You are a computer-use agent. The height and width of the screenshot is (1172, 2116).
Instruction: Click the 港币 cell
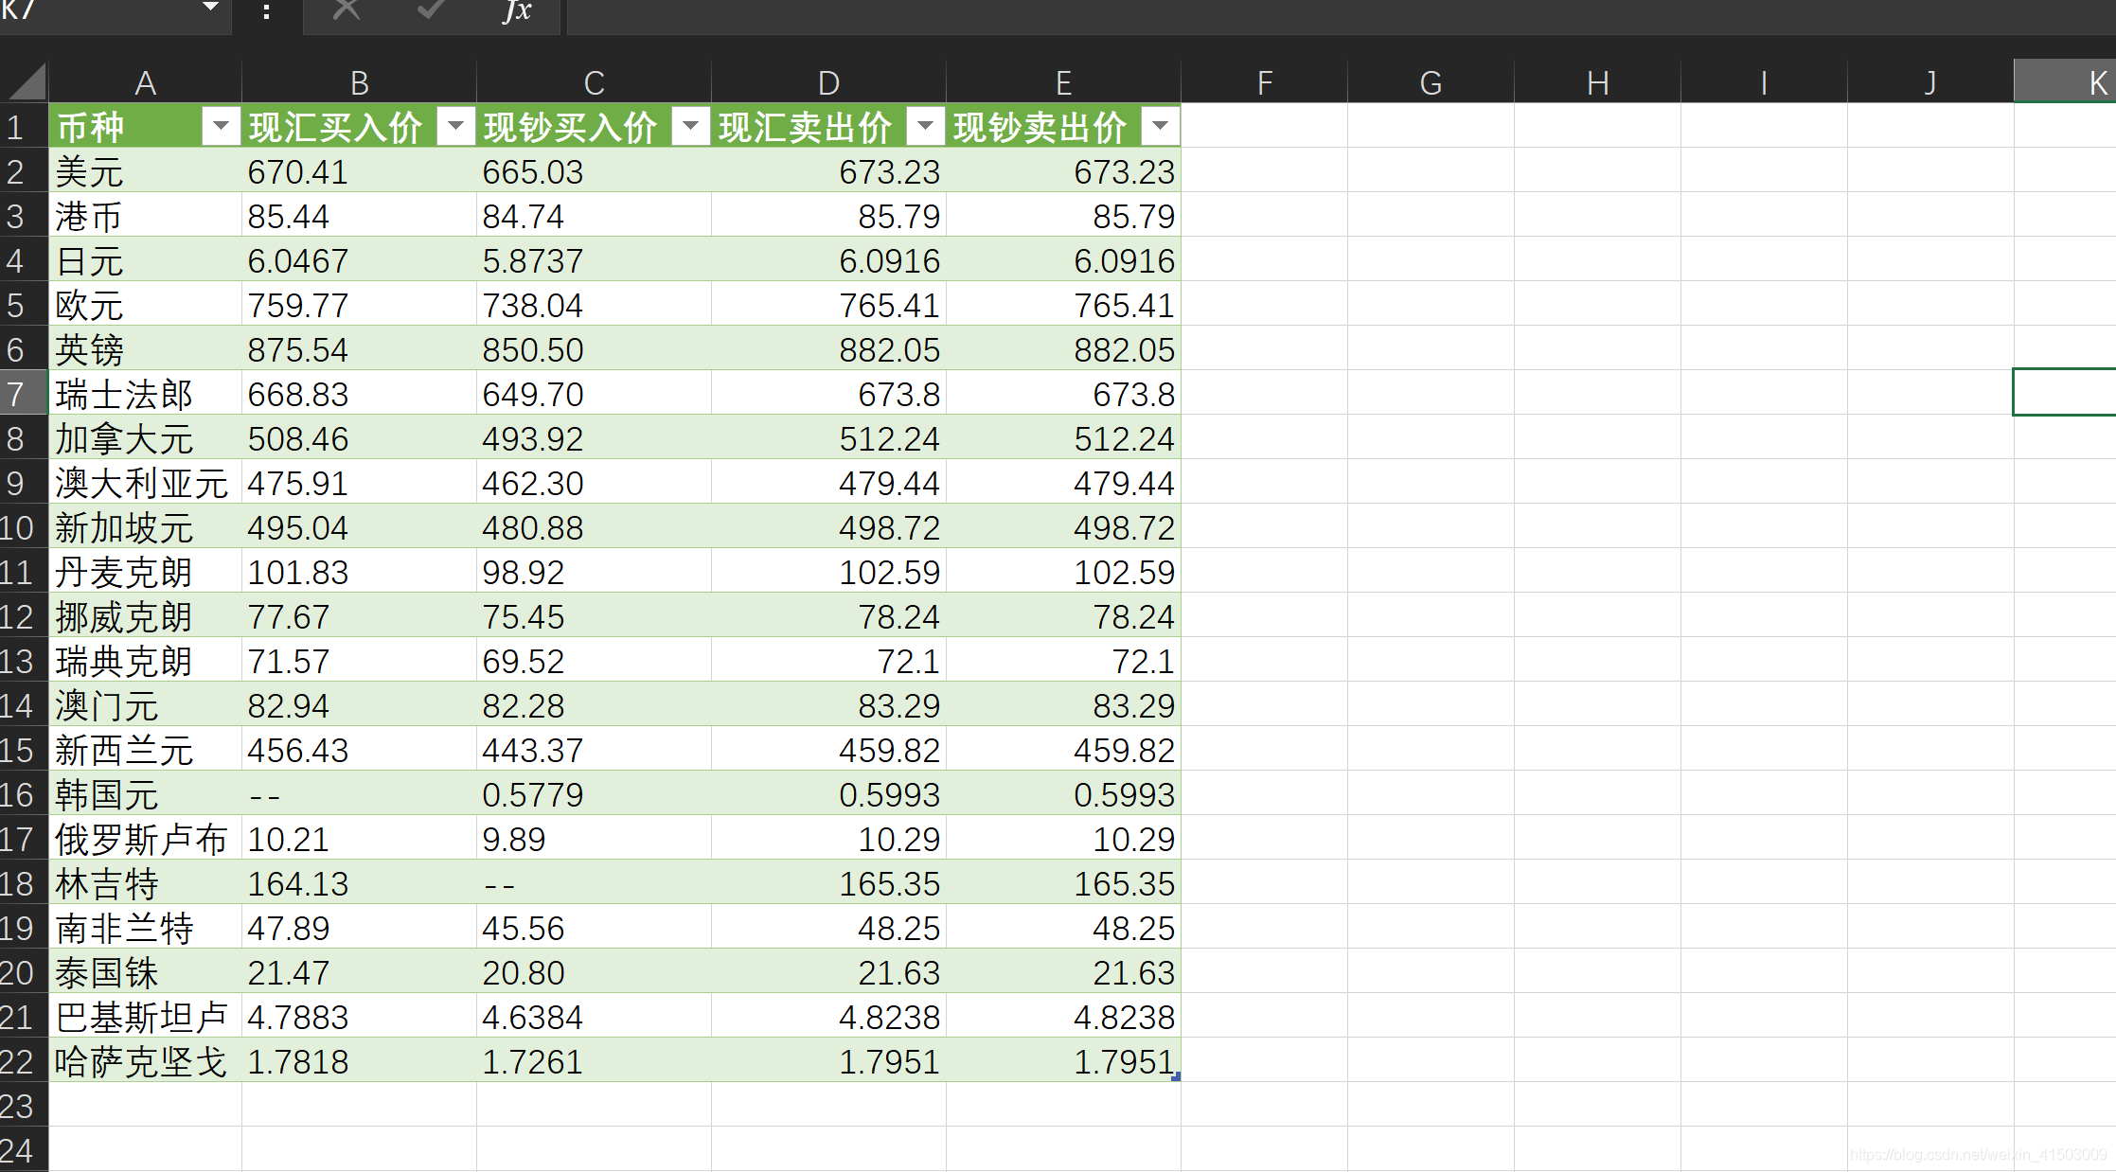(x=146, y=215)
